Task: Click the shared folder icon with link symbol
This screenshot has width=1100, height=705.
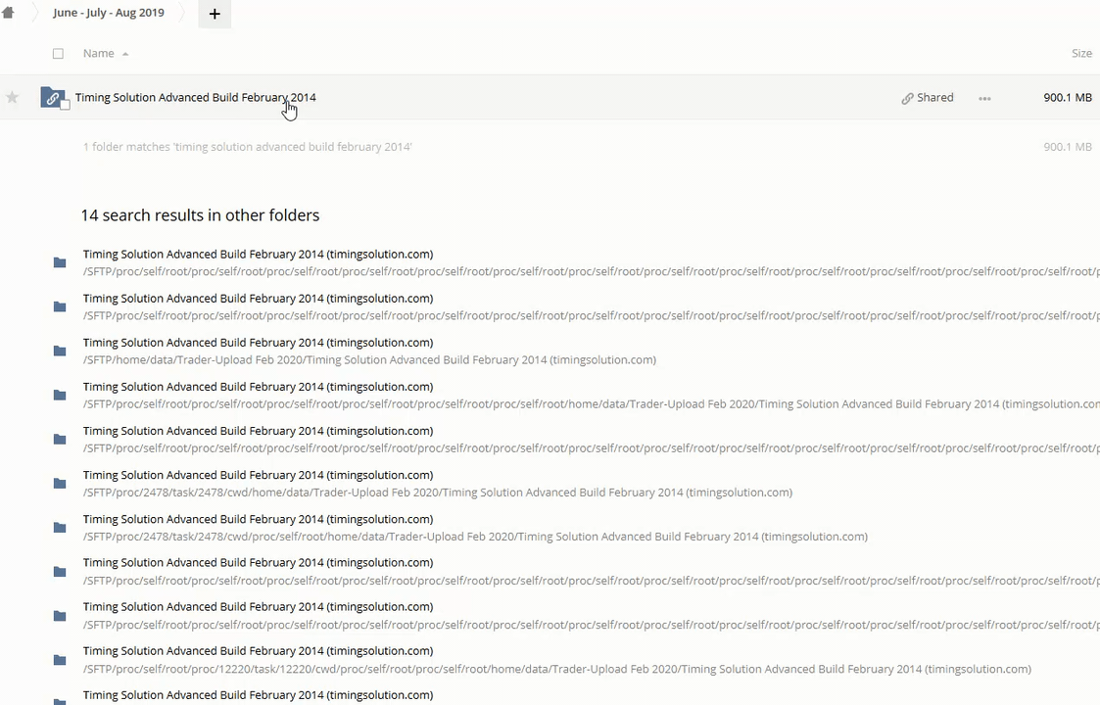Action: click(52, 97)
